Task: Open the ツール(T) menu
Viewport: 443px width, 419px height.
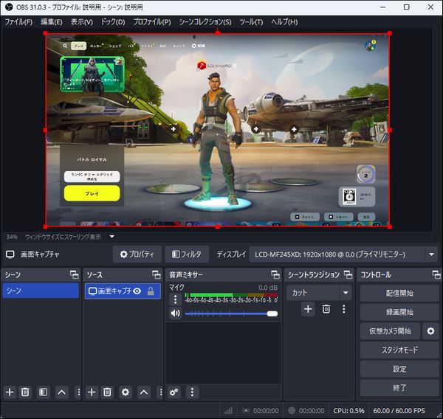Action: click(251, 21)
